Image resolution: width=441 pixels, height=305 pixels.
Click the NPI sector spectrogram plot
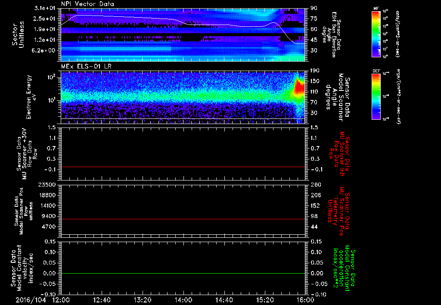pos(183,34)
